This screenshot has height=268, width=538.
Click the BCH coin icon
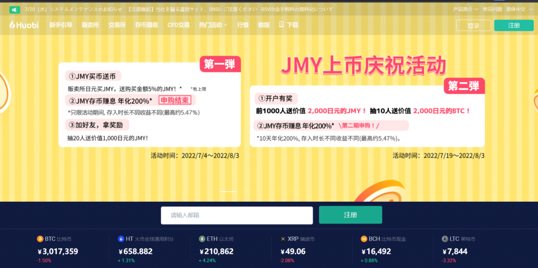pyautogui.click(x=364, y=239)
